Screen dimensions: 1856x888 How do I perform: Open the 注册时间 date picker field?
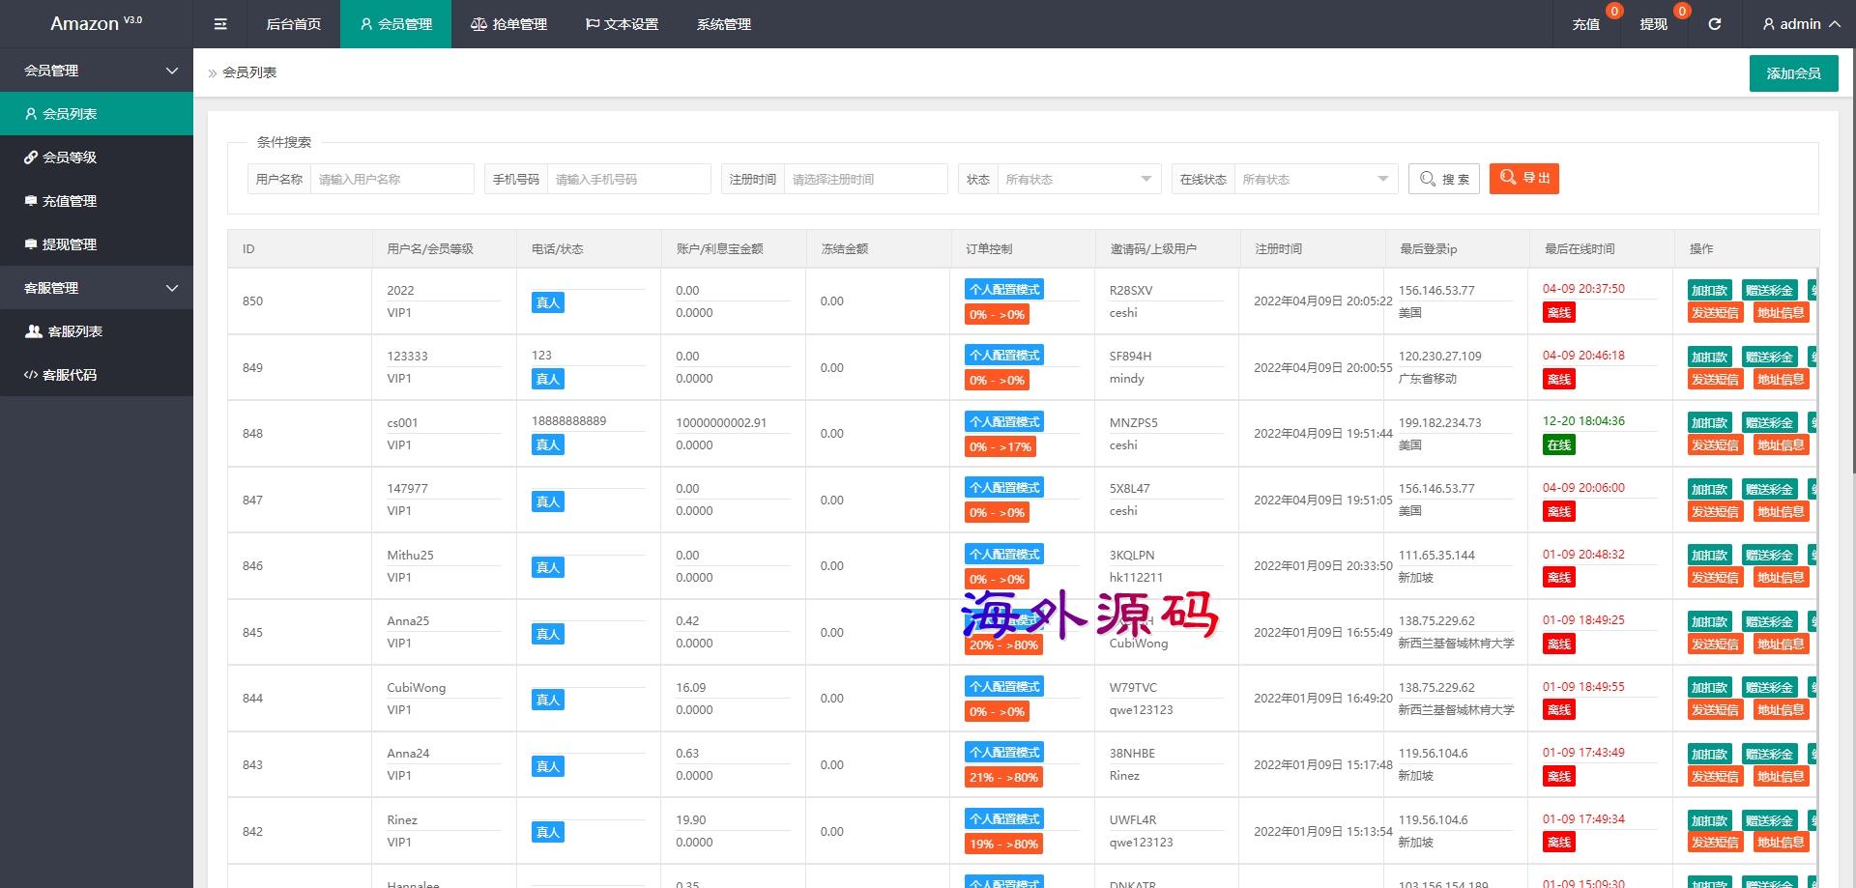pos(865,179)
